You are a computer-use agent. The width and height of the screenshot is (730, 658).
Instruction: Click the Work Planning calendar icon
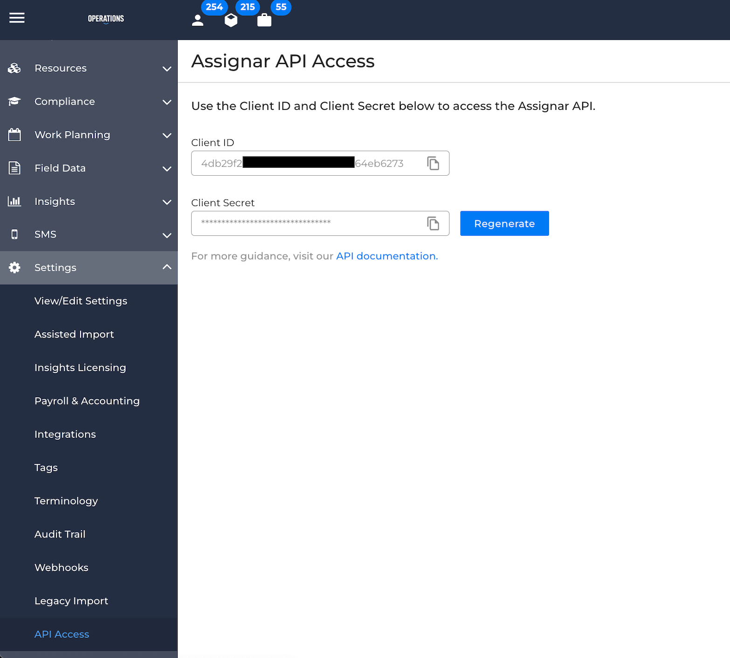point(14,135)
